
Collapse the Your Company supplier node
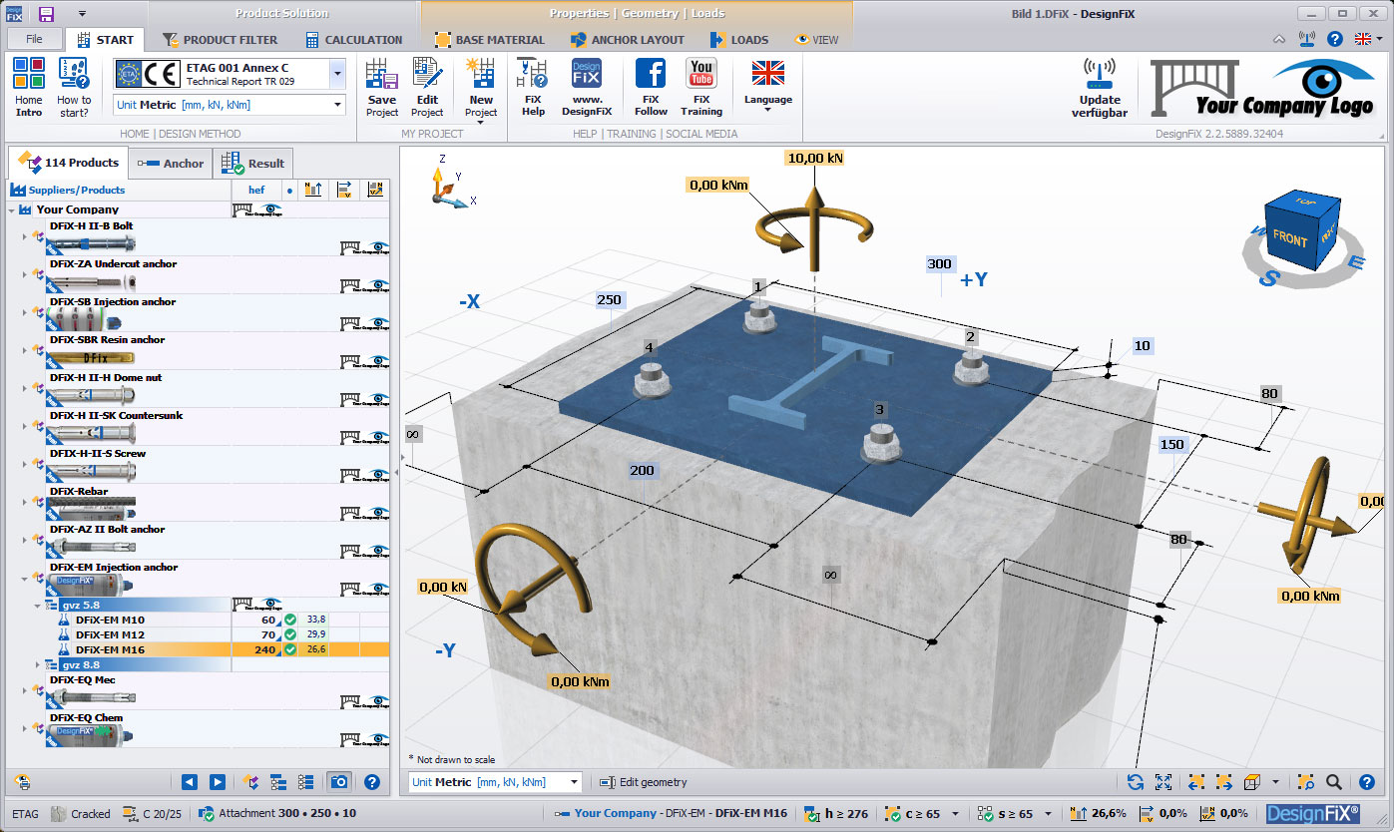pyautogui.click(x=12, y=209)
